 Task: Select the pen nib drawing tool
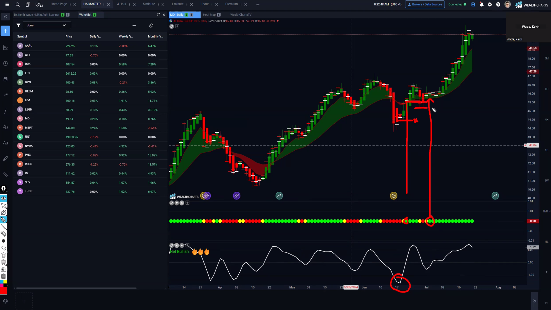(3, 189)
